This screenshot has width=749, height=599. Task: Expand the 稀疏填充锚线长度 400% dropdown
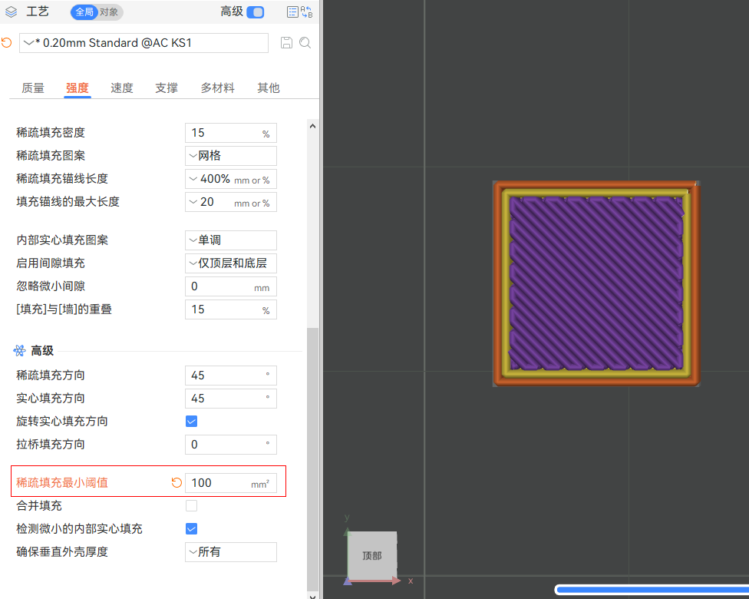click(x=231, y=179)
